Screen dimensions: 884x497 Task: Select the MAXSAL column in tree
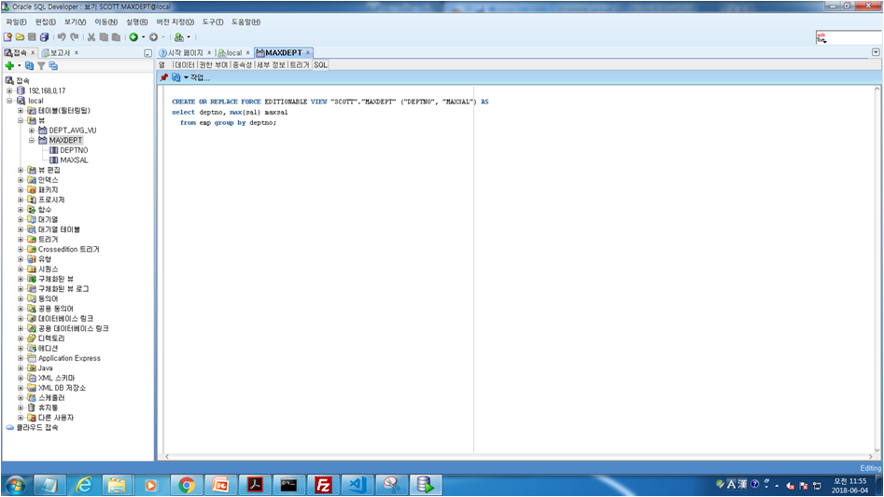click(x=74, y=160)
